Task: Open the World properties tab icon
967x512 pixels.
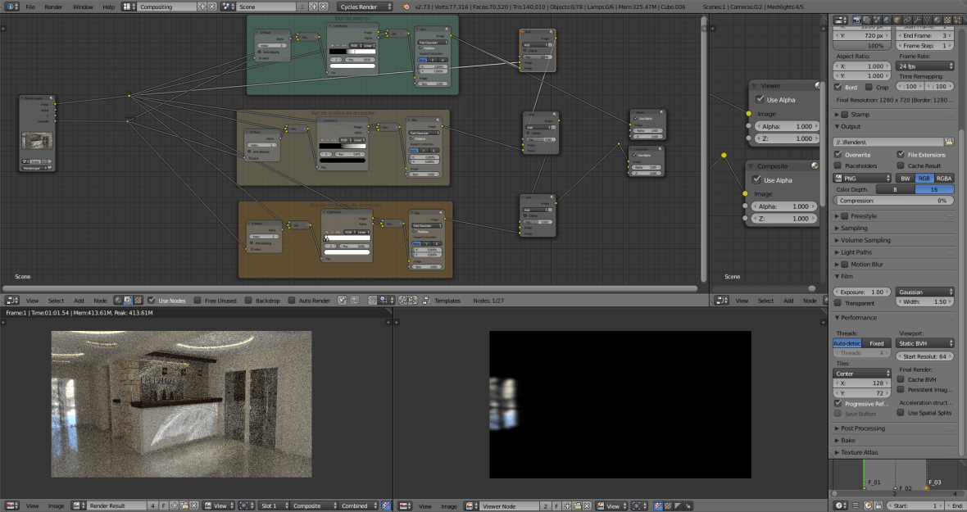Action: pyautogui.click(x=887, y=20)
